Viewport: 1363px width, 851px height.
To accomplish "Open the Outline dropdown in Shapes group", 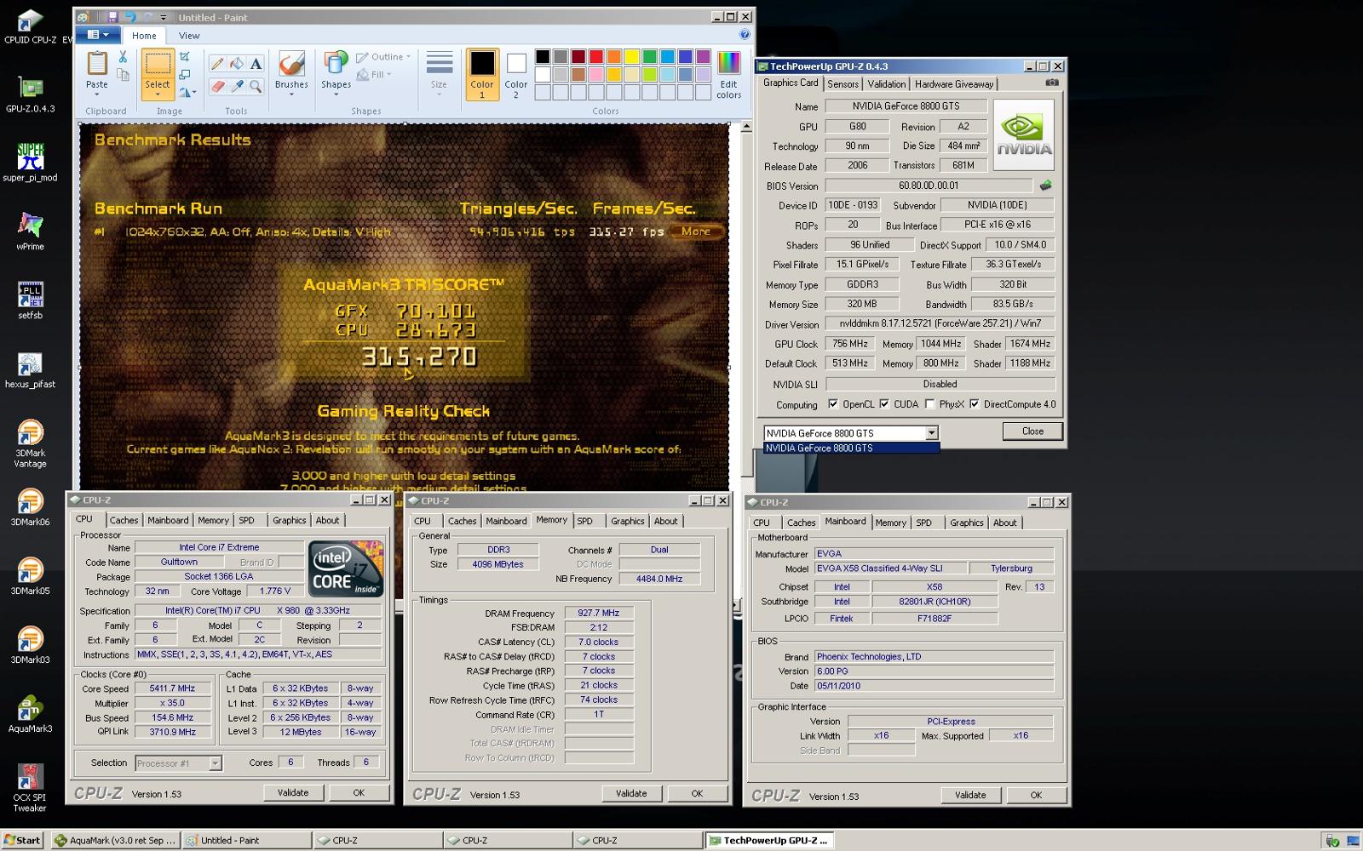I will [383, 57].
